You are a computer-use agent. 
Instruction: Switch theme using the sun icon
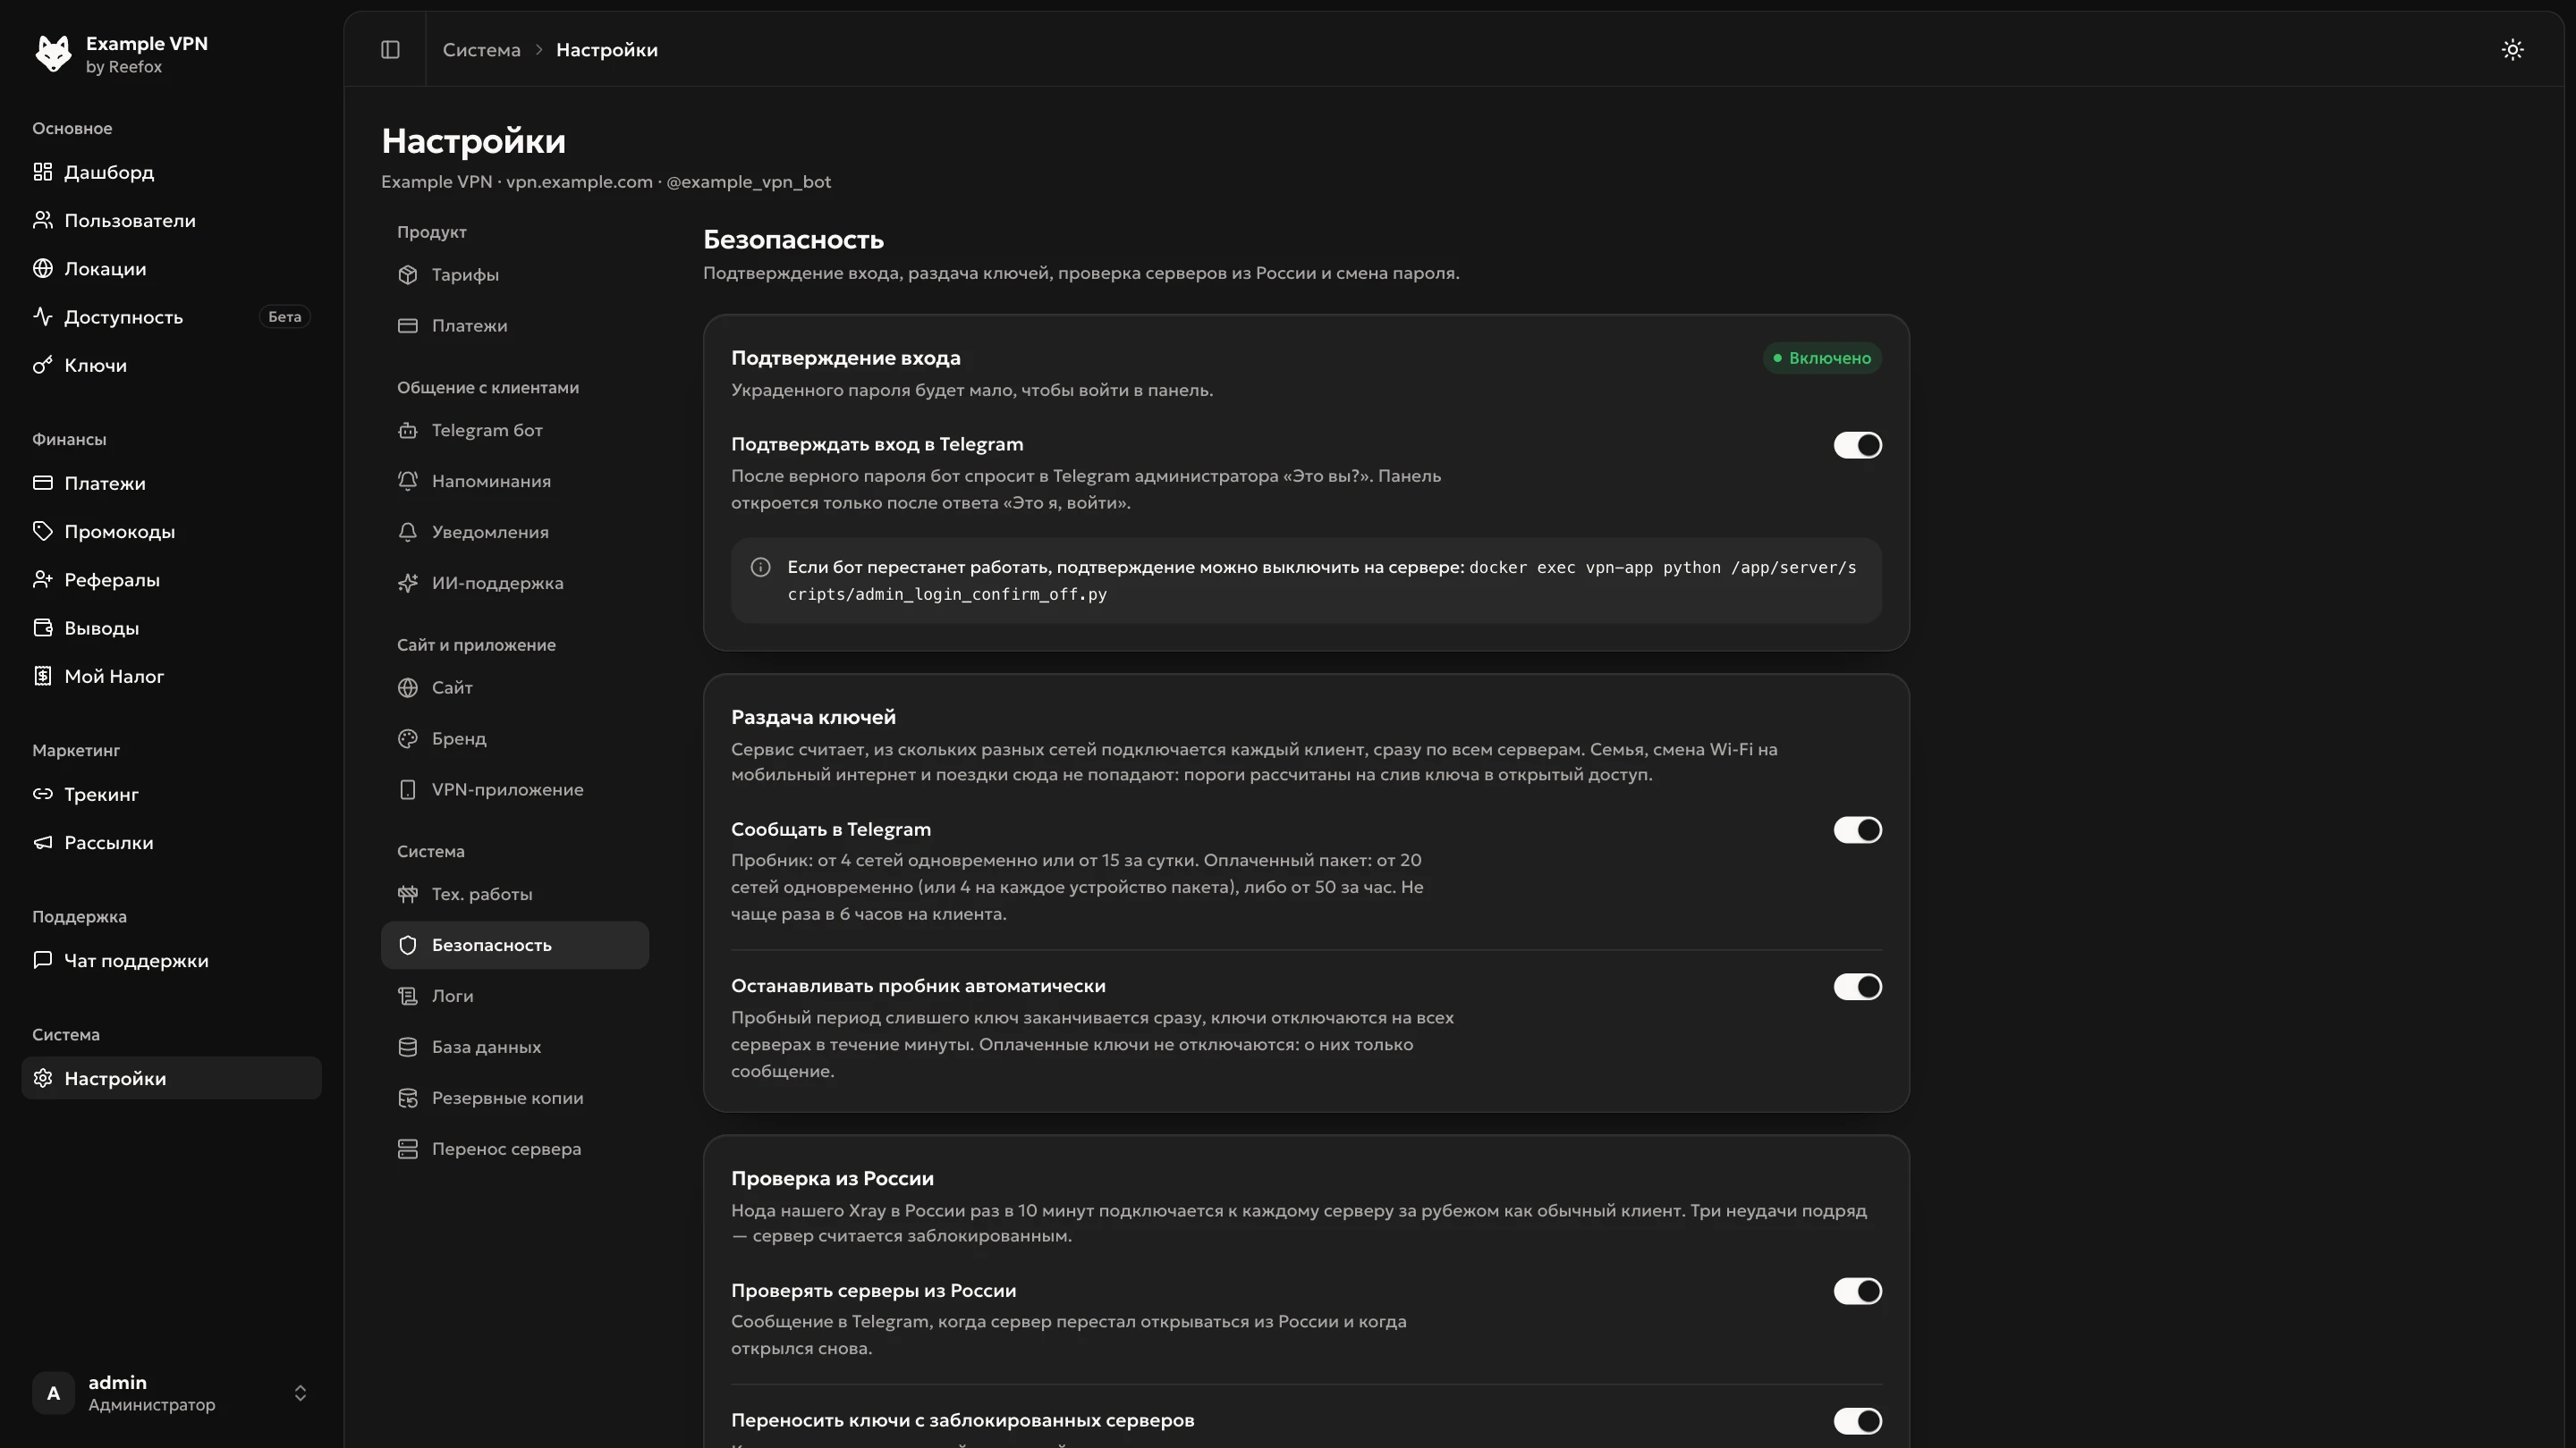(x=2512, y=49)
